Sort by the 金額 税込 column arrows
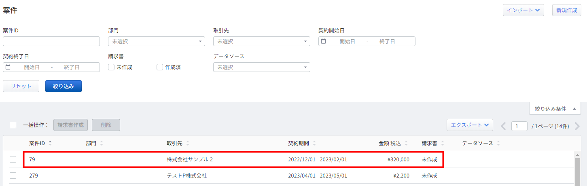Viewport: 587px width, 186px height. click(406, 143)
